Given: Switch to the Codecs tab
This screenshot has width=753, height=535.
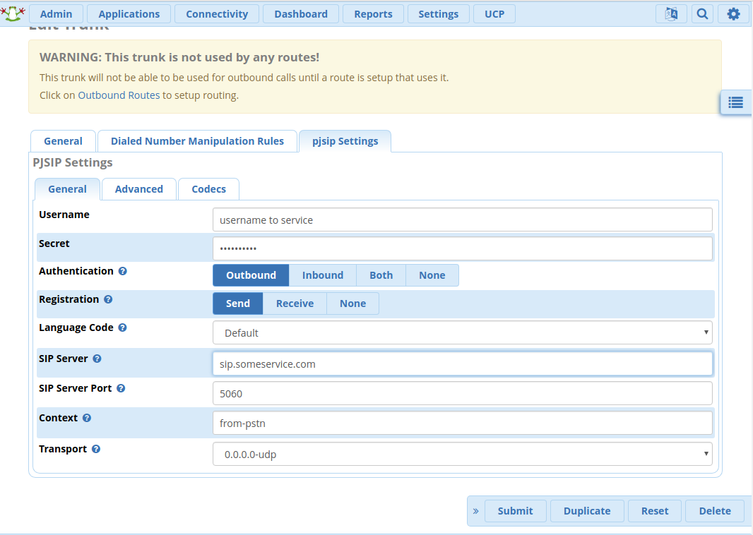Looking at the screenshot, I should [x=208, y=189].
